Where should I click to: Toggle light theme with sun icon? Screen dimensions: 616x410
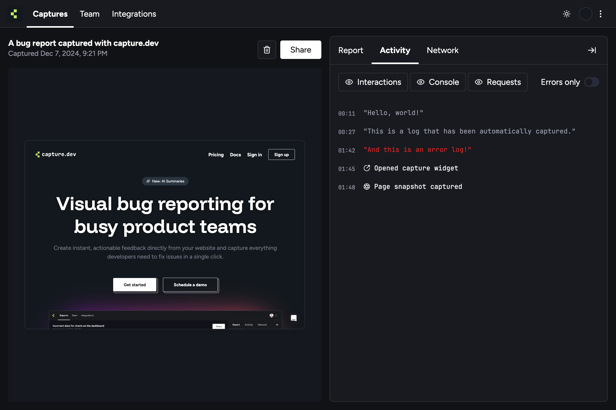pos(566,14)
